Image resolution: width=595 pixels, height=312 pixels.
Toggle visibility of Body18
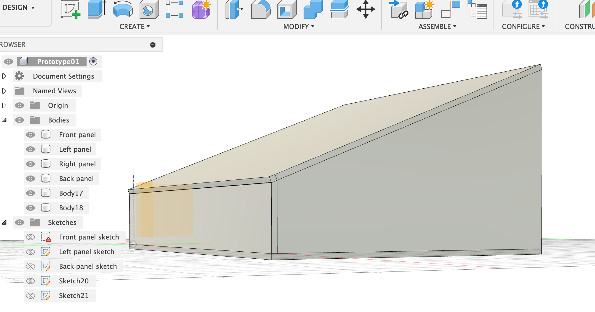point(30,208)
